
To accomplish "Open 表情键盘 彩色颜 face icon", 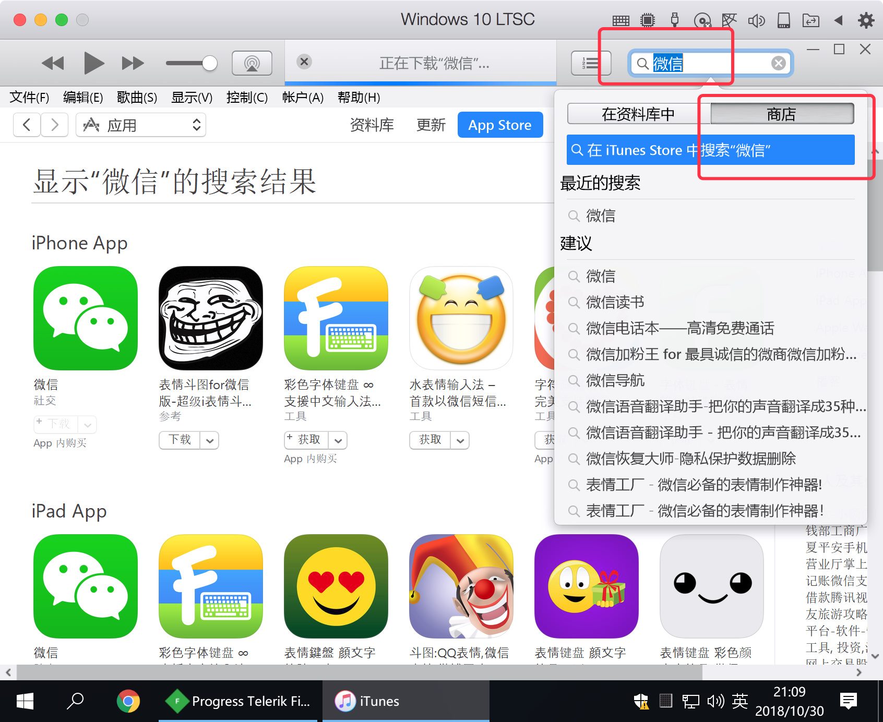I will (712, 586).
